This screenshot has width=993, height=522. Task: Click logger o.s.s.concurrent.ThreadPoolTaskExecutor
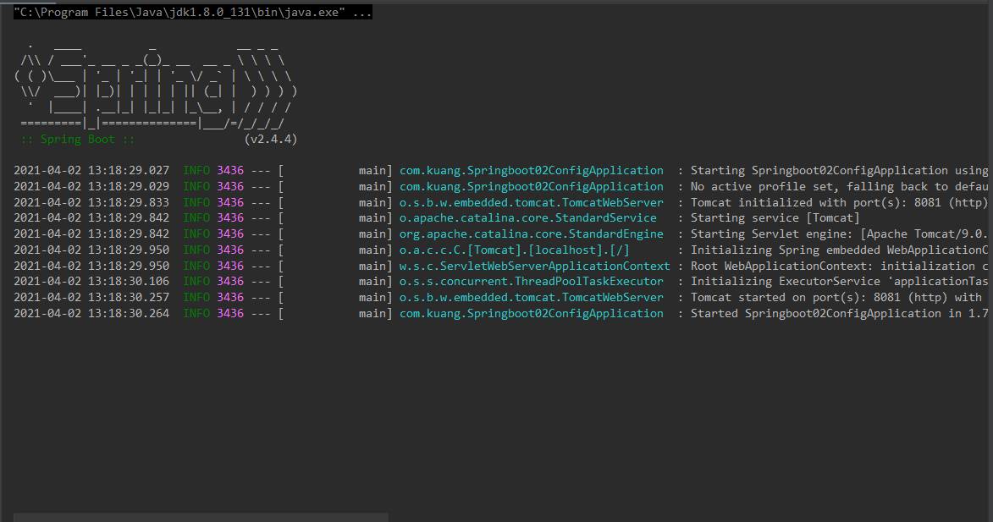pos(532,282)
